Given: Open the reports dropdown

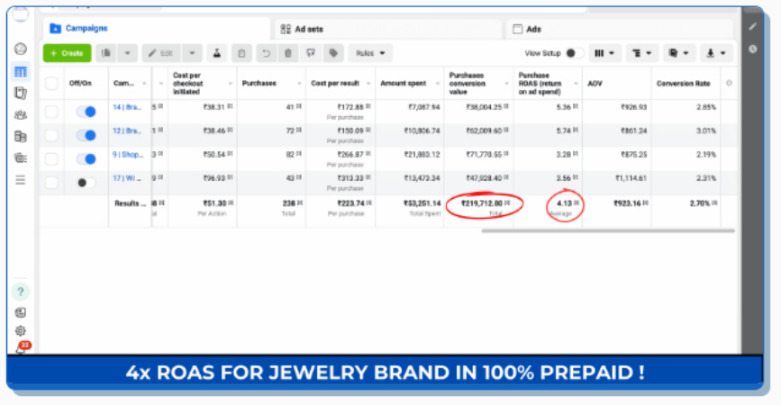Looking at the screenshot, I should click(x=678, y=53).
